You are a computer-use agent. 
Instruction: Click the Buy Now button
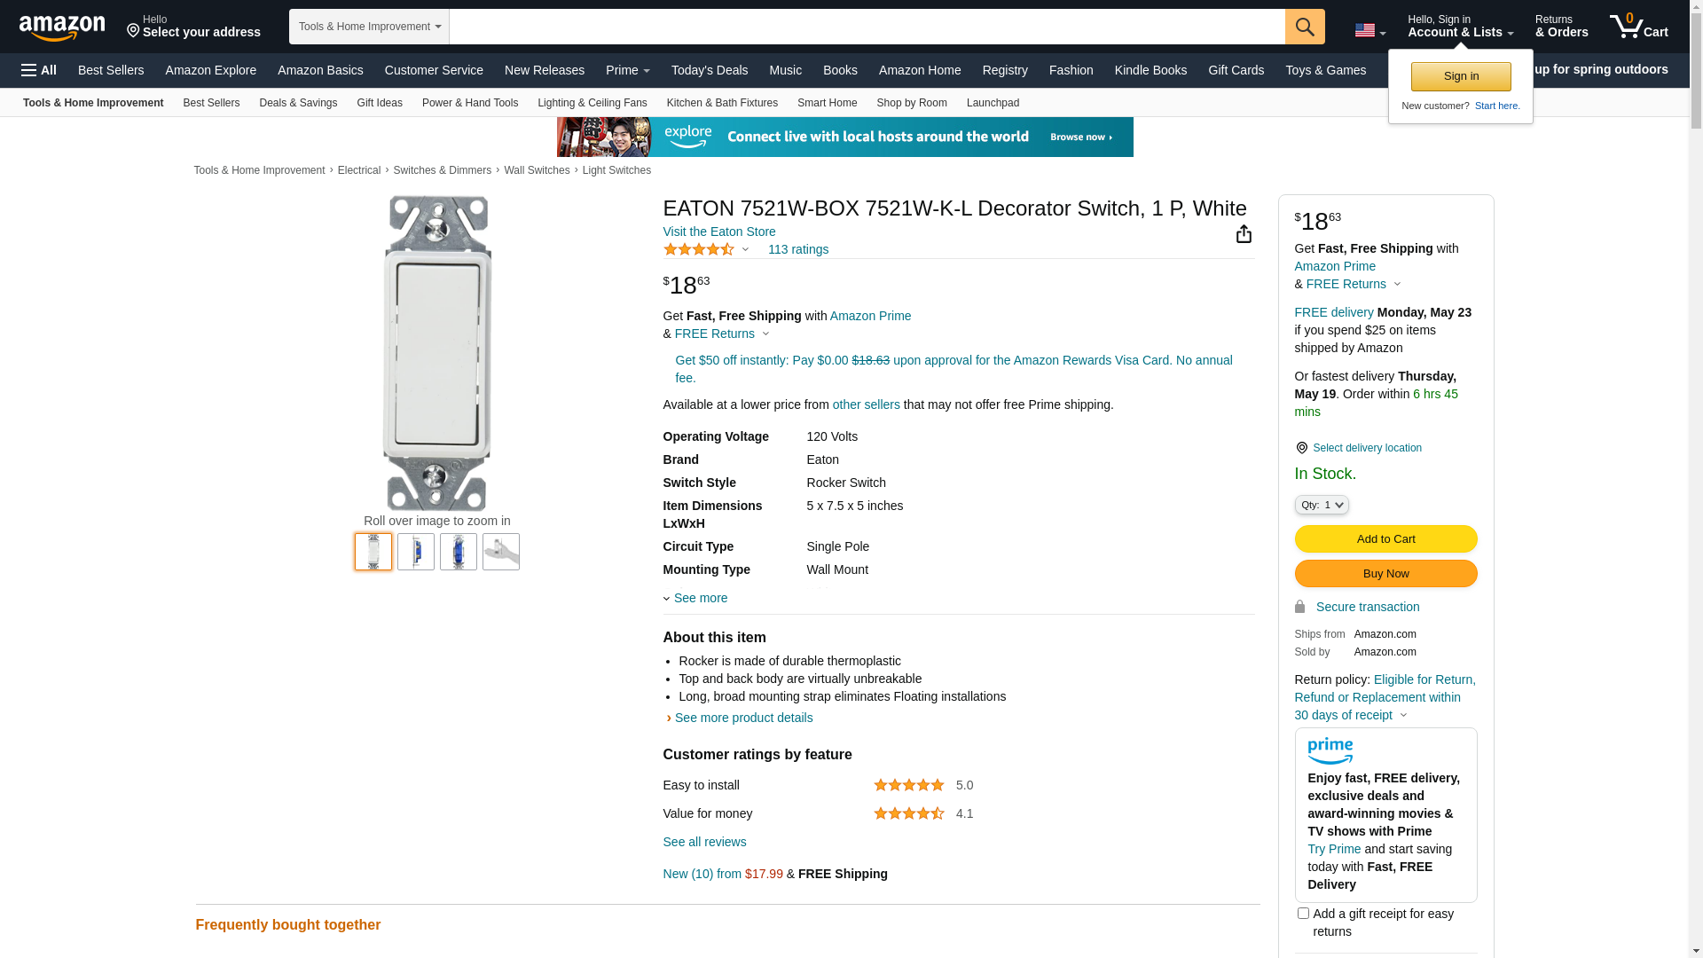point(1385,574)
